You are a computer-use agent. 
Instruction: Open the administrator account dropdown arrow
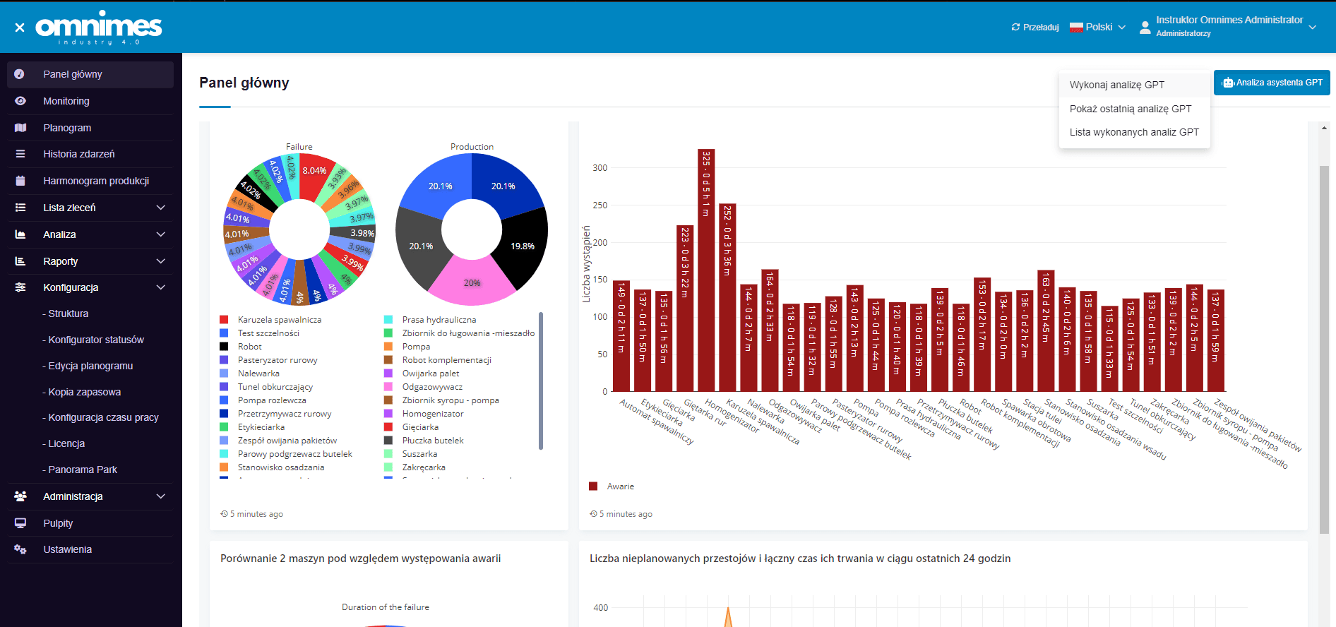1313,28
